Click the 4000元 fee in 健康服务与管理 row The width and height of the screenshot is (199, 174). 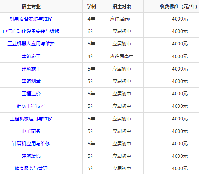coord(180,168)
